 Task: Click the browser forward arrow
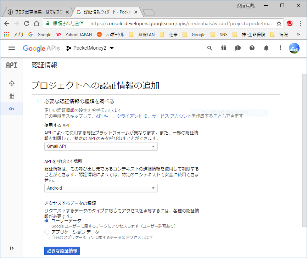point(17,23)
